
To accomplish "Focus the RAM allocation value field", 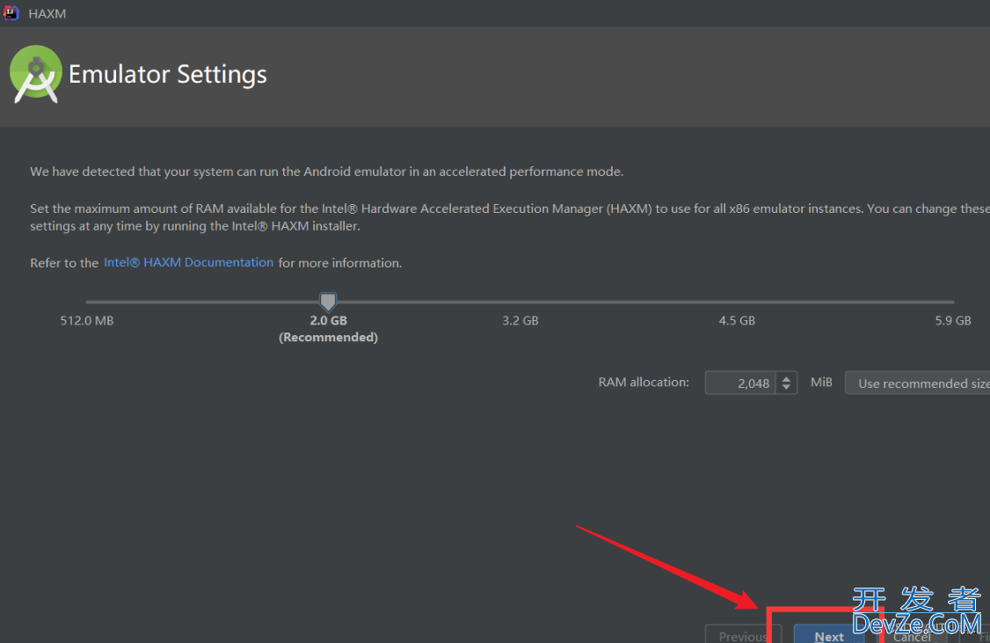I will tap(740, 383).
